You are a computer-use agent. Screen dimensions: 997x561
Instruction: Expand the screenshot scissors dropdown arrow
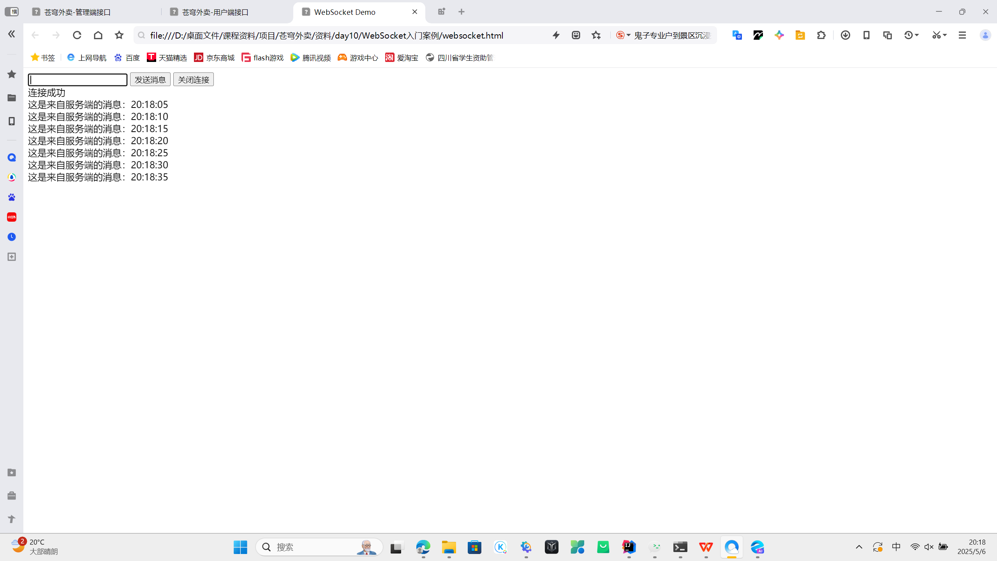click(945, 35)
